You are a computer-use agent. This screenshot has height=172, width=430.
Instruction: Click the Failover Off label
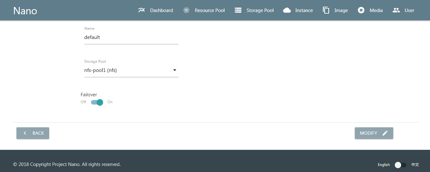pos(83,102)
